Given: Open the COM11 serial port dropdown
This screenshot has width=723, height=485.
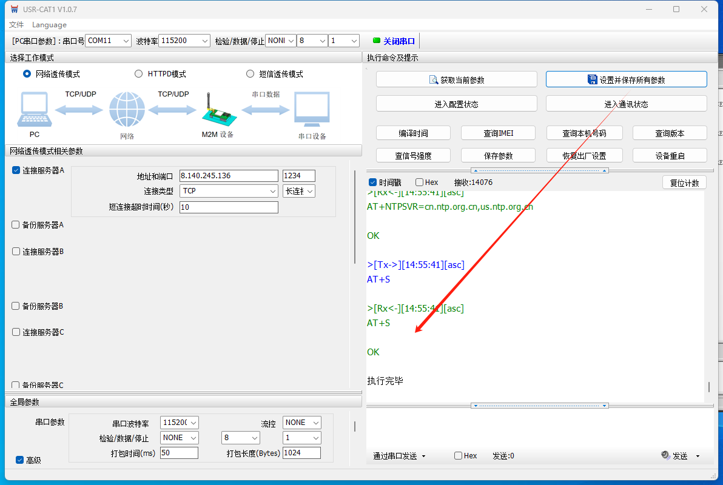Looking at the screenshot, I should click(x=108, y=41).
